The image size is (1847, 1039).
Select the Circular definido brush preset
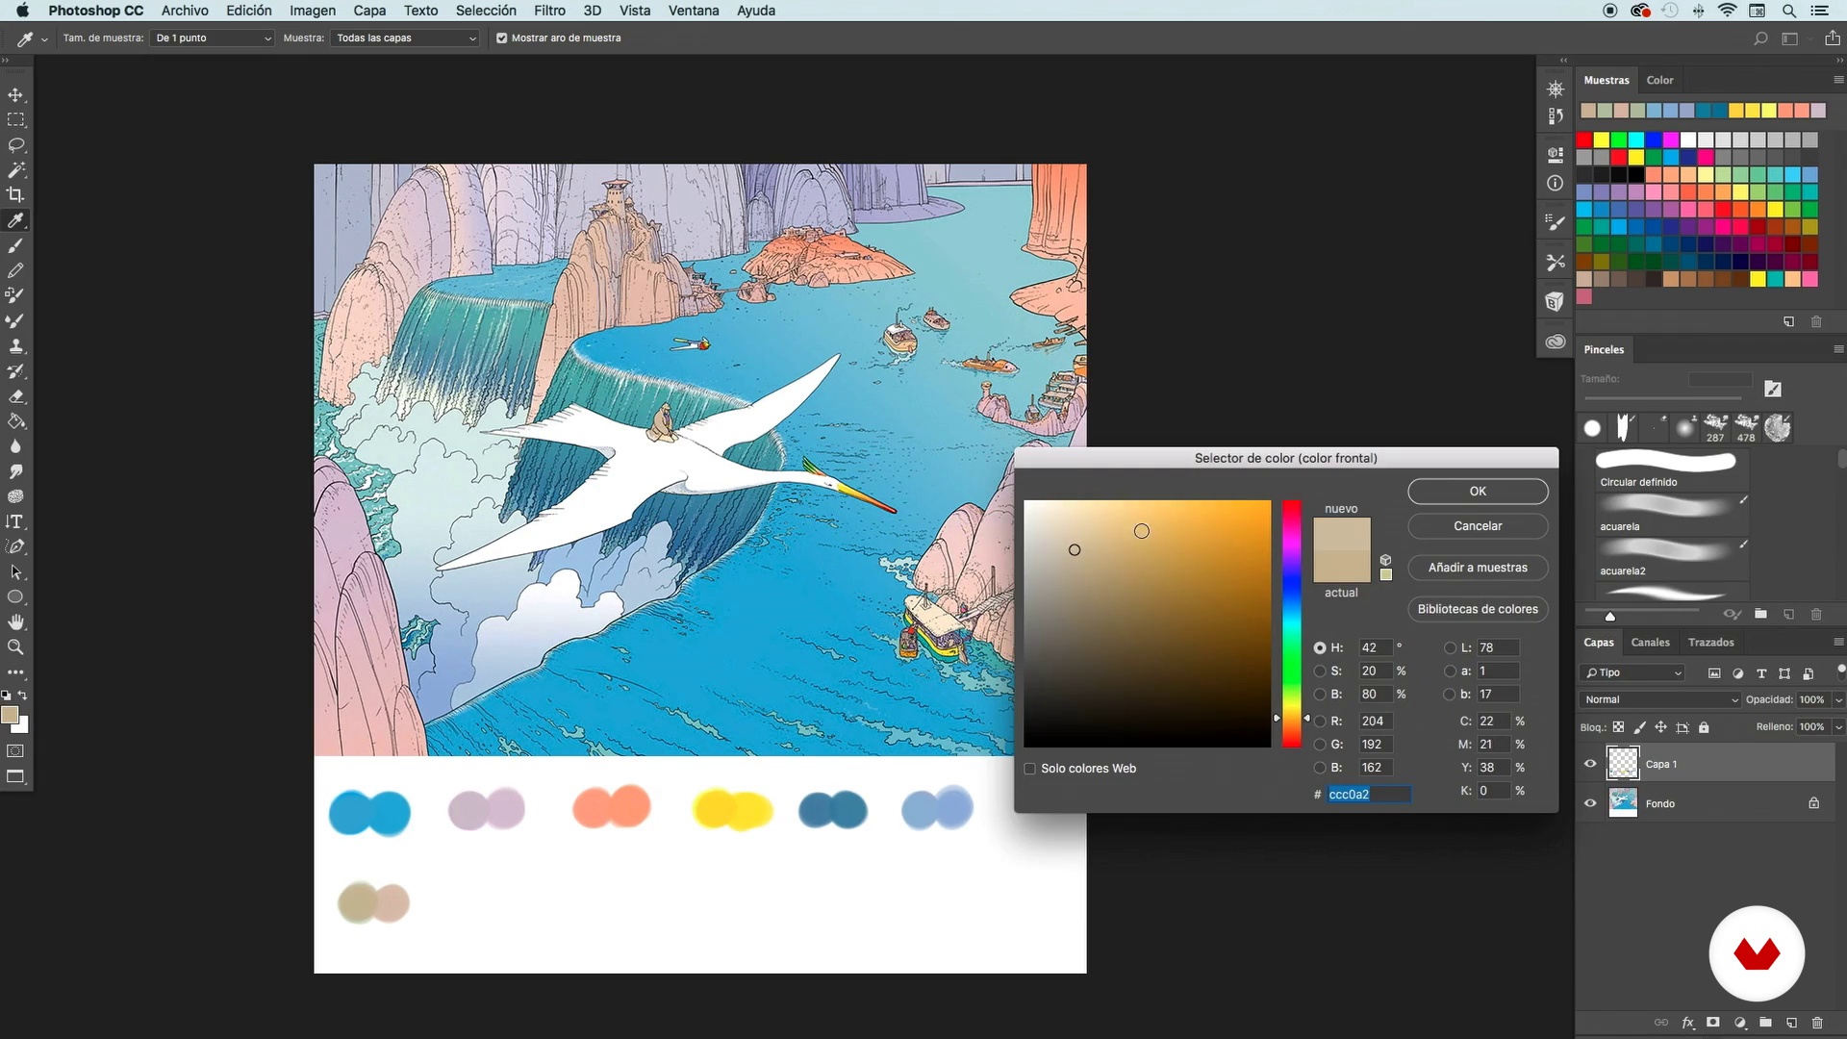tap(1672, 469)
